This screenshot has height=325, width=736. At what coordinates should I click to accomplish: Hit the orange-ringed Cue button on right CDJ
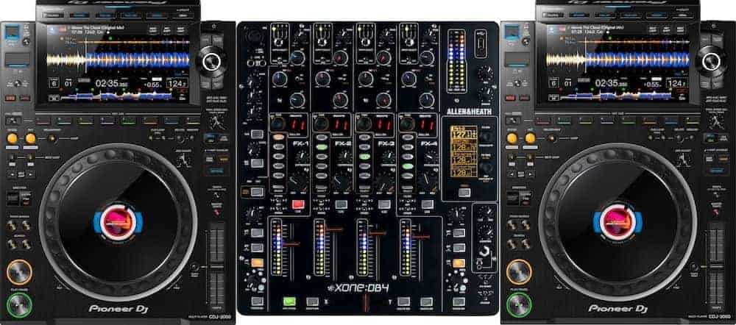(x=519, y=272)
